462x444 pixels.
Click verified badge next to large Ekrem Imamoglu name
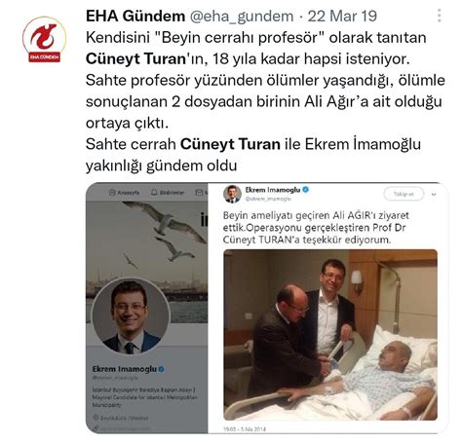tap(161, 369)
